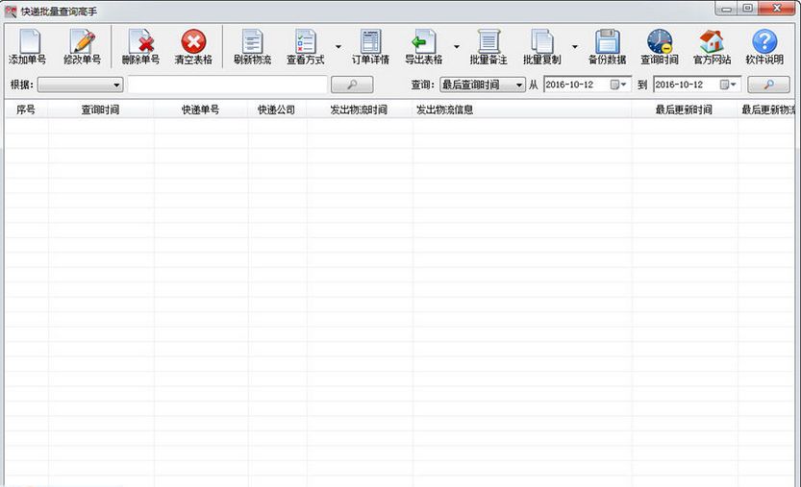The image size is (801, 487).
Task: Open 查看方式 view mode icon
Action: pos(306,47)
